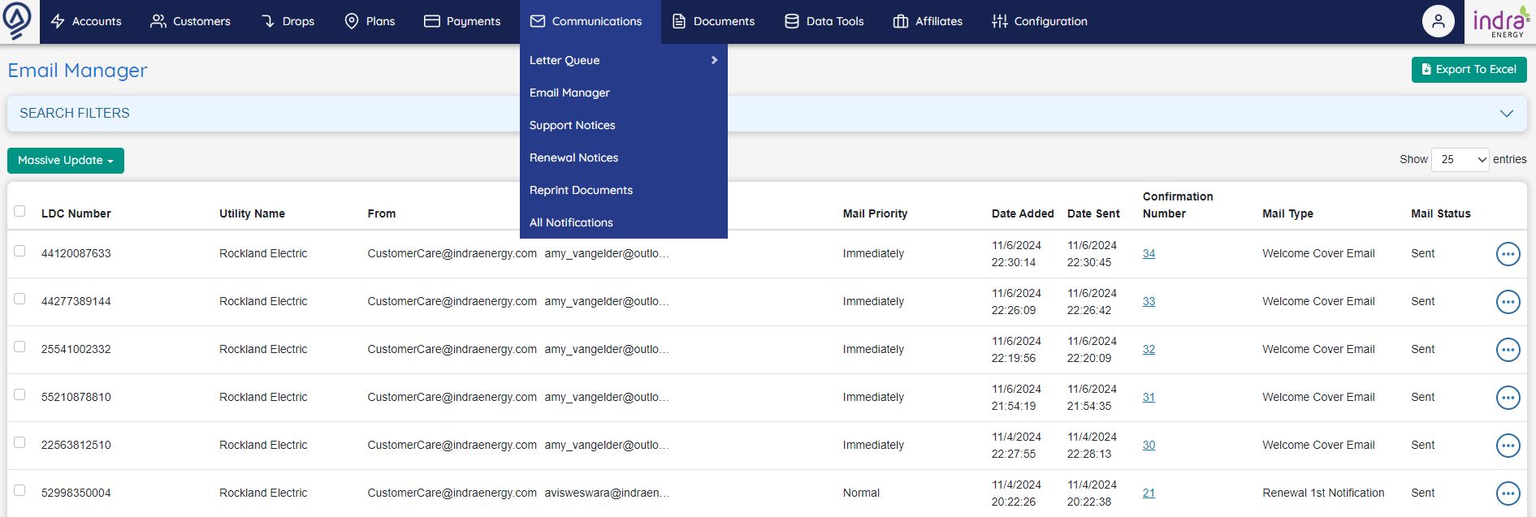Click the Email Manager page heading
1536x517 pixels.
[78, 71]
